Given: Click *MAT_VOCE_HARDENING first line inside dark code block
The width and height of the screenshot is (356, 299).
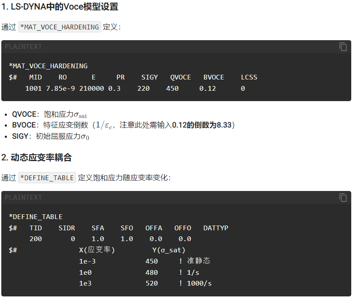Looking at the screenshot, I should [48, 66].
